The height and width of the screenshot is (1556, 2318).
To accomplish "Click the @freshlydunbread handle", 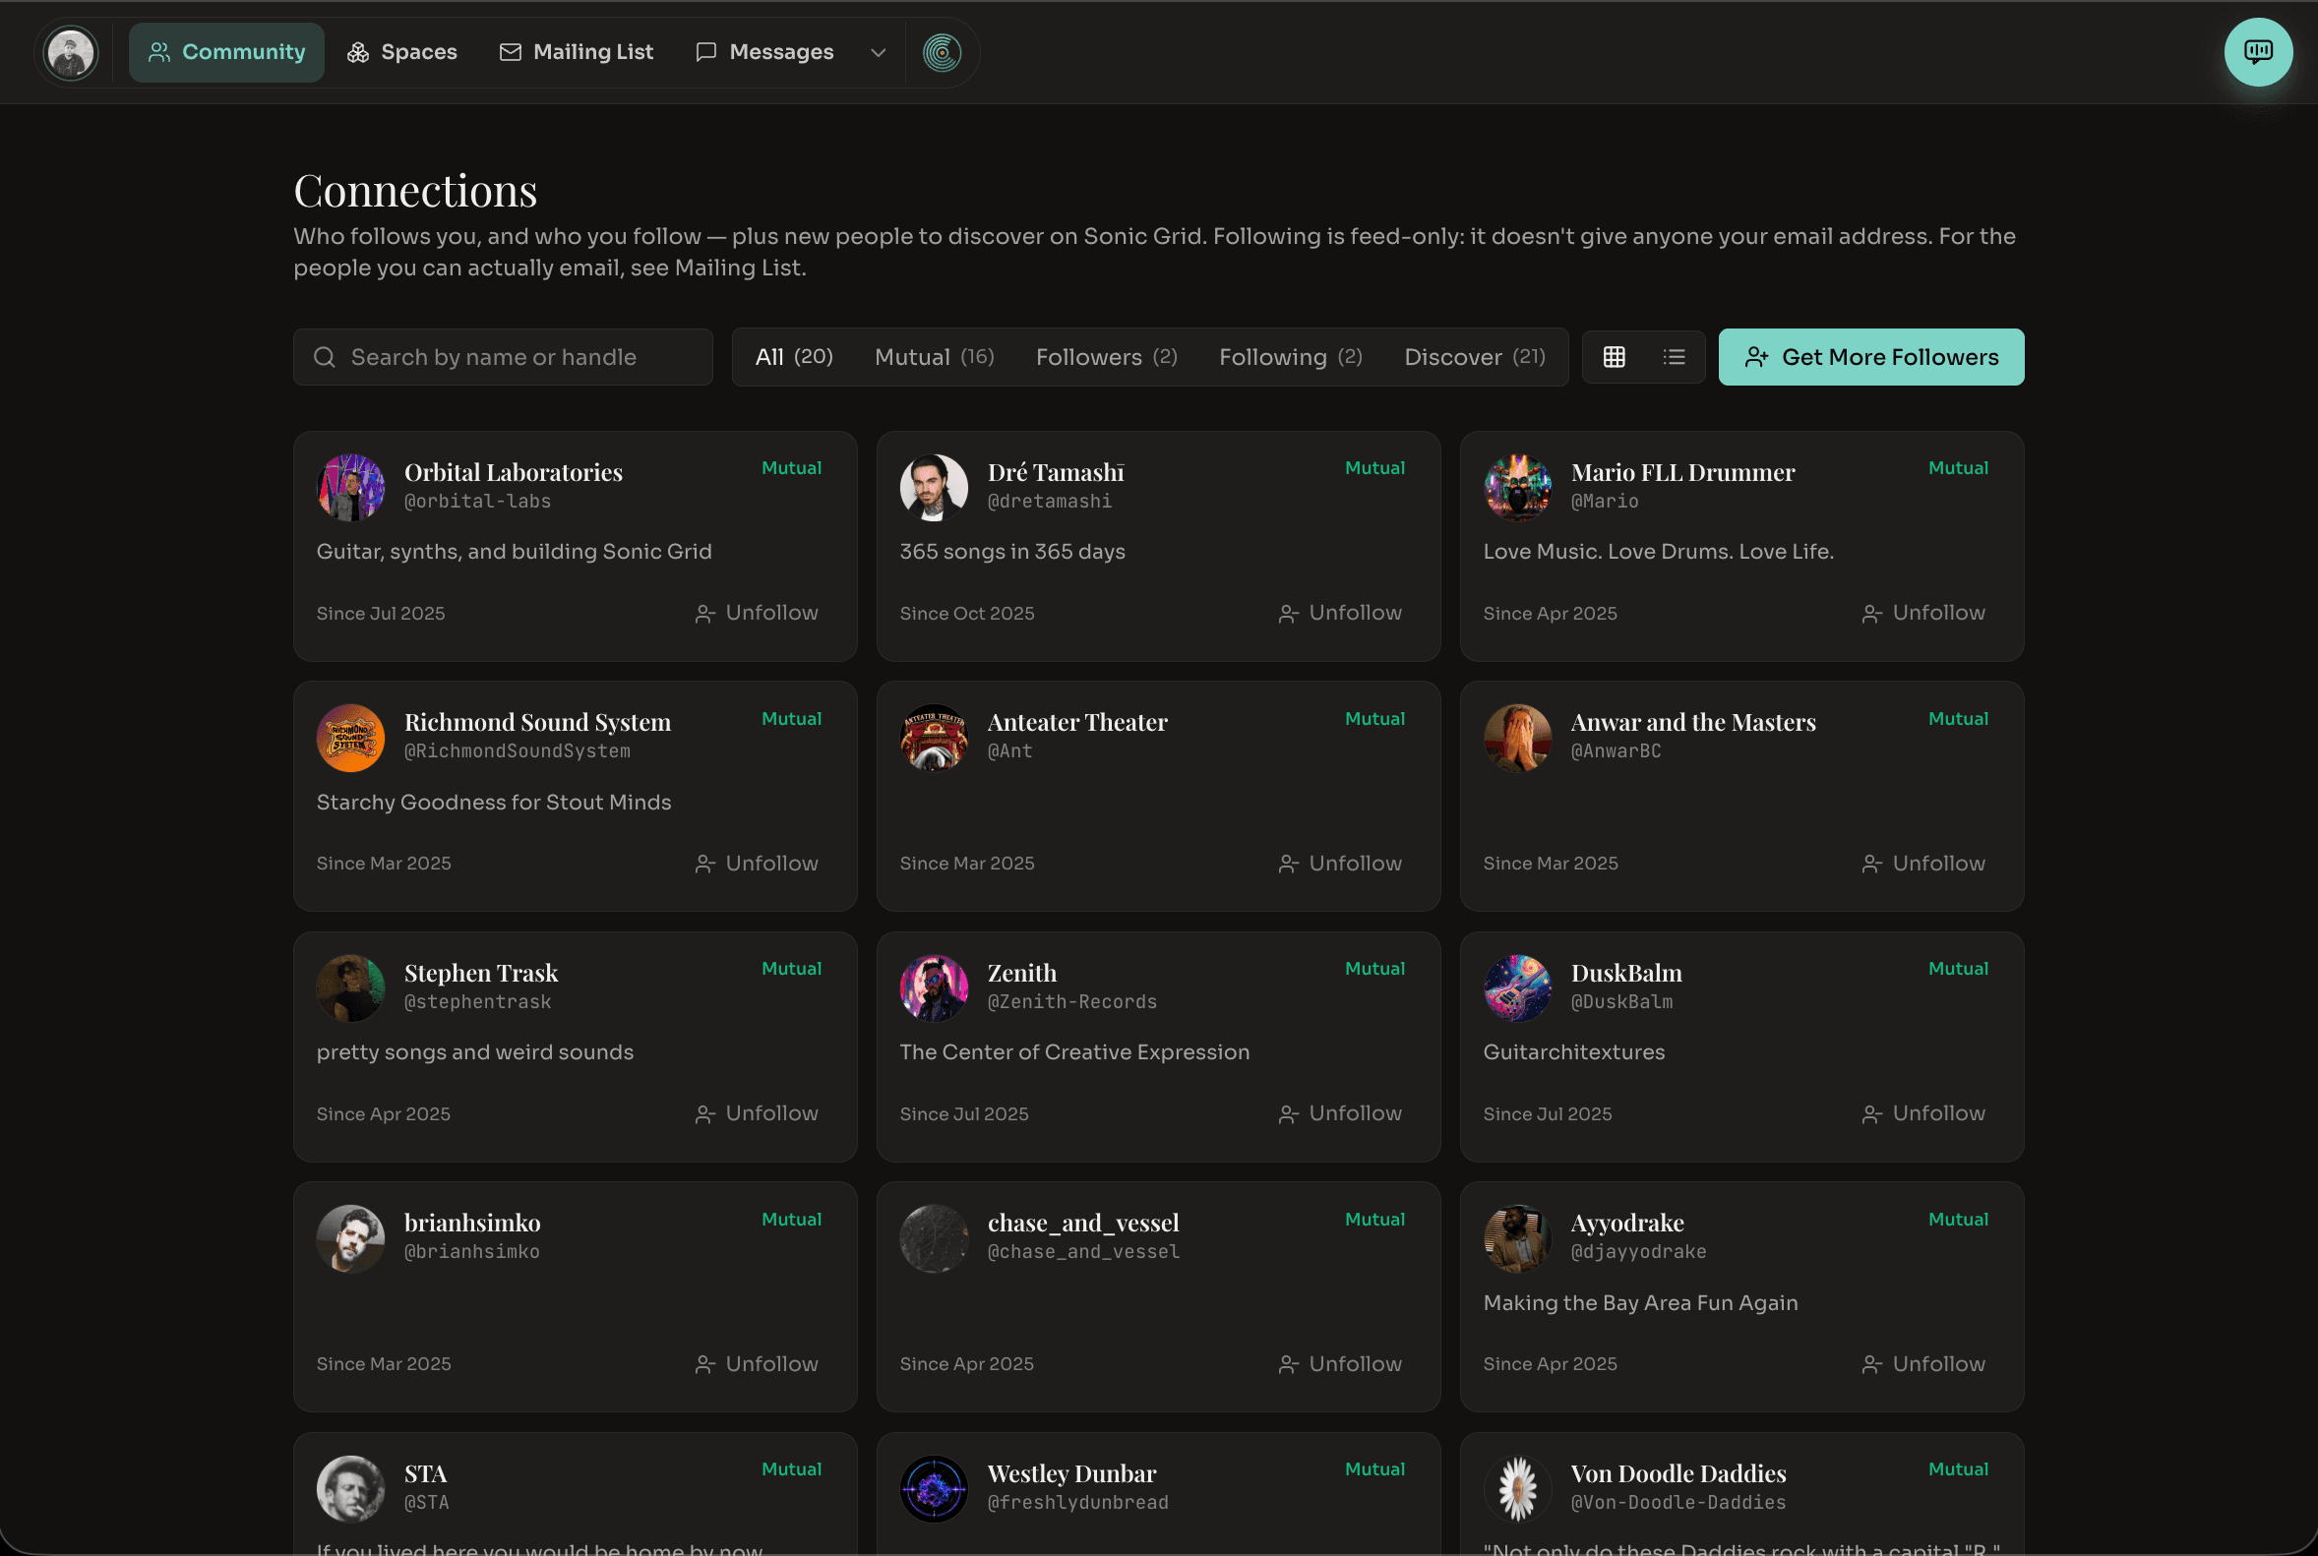I will point(1078,1503).
